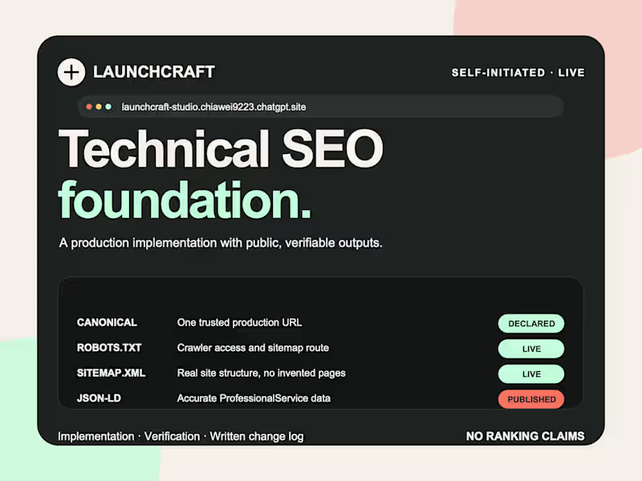The height and width of the screenshot is (481, 642).
Task: Click the DECLARED status badge
Action: [531, 324]
